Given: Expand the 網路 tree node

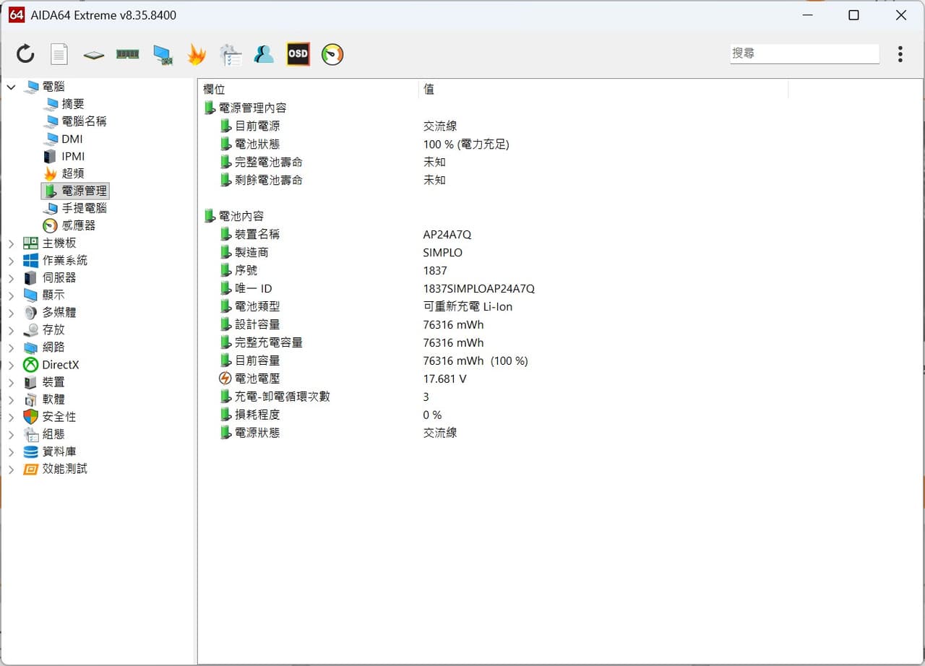Looking at the screenshot, I should (x=11, y=347).
